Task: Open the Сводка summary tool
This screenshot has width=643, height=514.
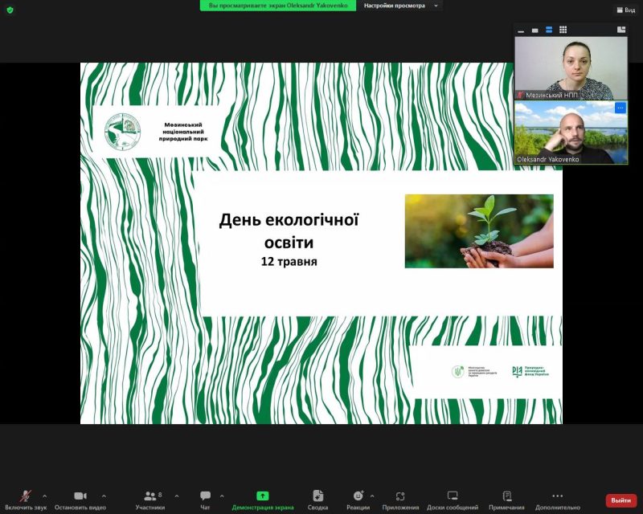Action: click(x=317, y=500)
